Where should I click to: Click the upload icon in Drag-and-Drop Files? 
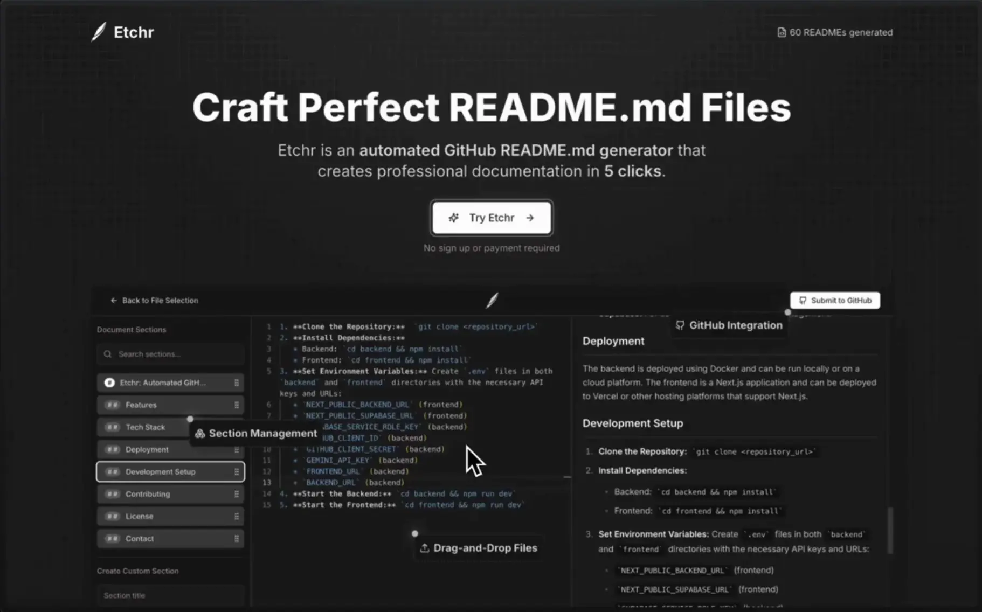[x=424, y=547]
